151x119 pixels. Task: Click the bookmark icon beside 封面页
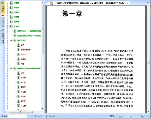click(11, 3)
